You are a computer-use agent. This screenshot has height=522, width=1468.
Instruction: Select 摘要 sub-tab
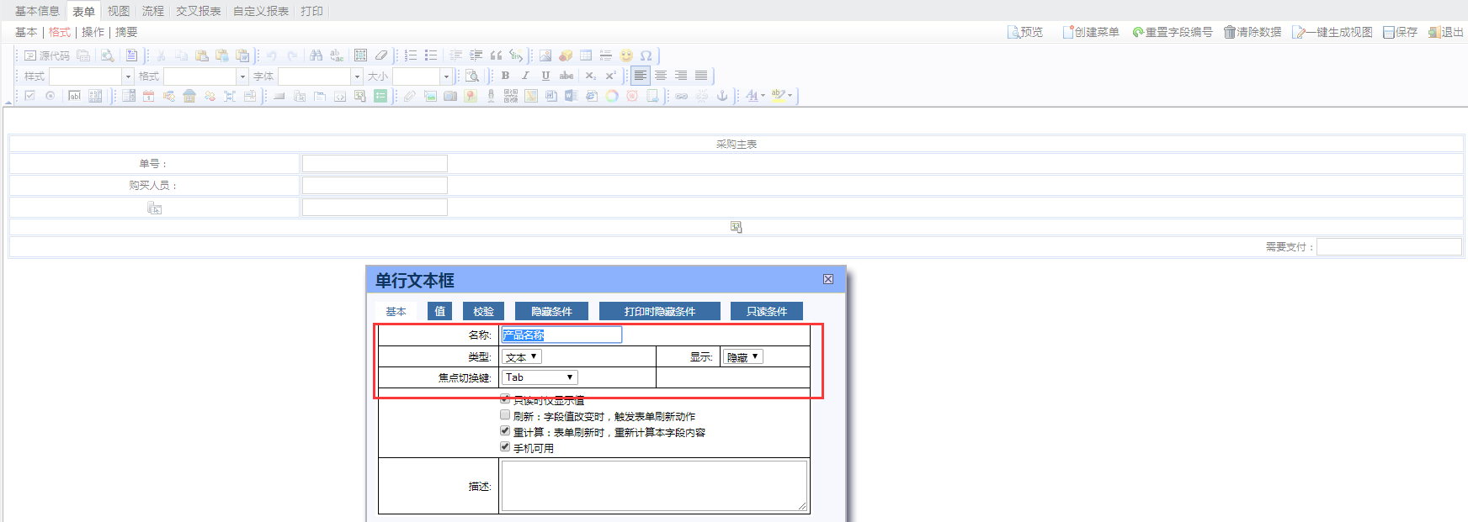click(x=126, y=32)
